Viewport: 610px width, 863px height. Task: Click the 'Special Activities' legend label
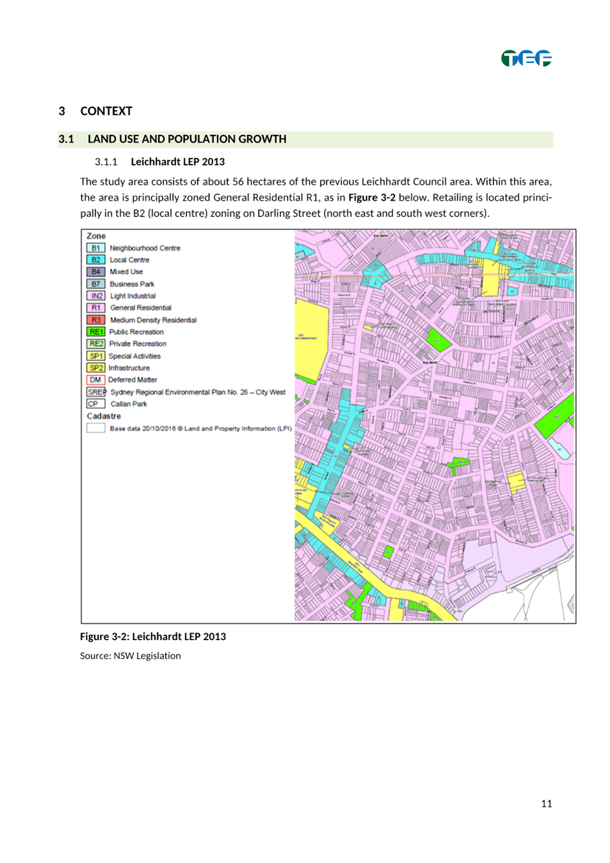point(135,356)
